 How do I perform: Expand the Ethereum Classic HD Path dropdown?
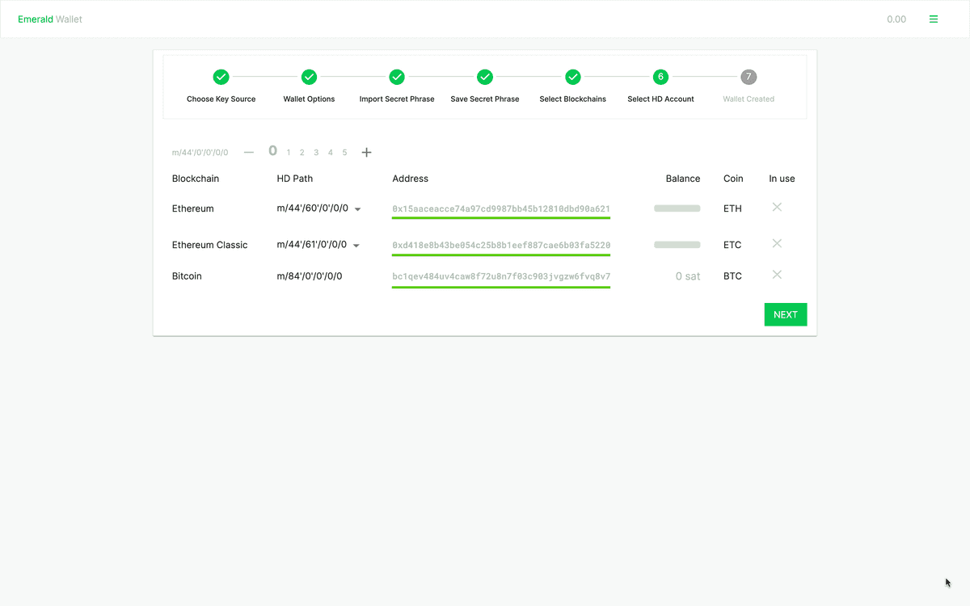tap(356, 246)
